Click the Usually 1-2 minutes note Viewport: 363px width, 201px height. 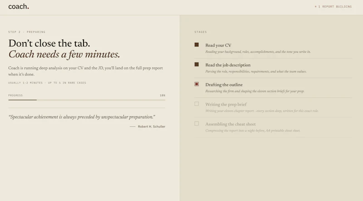tap(47, 83)
